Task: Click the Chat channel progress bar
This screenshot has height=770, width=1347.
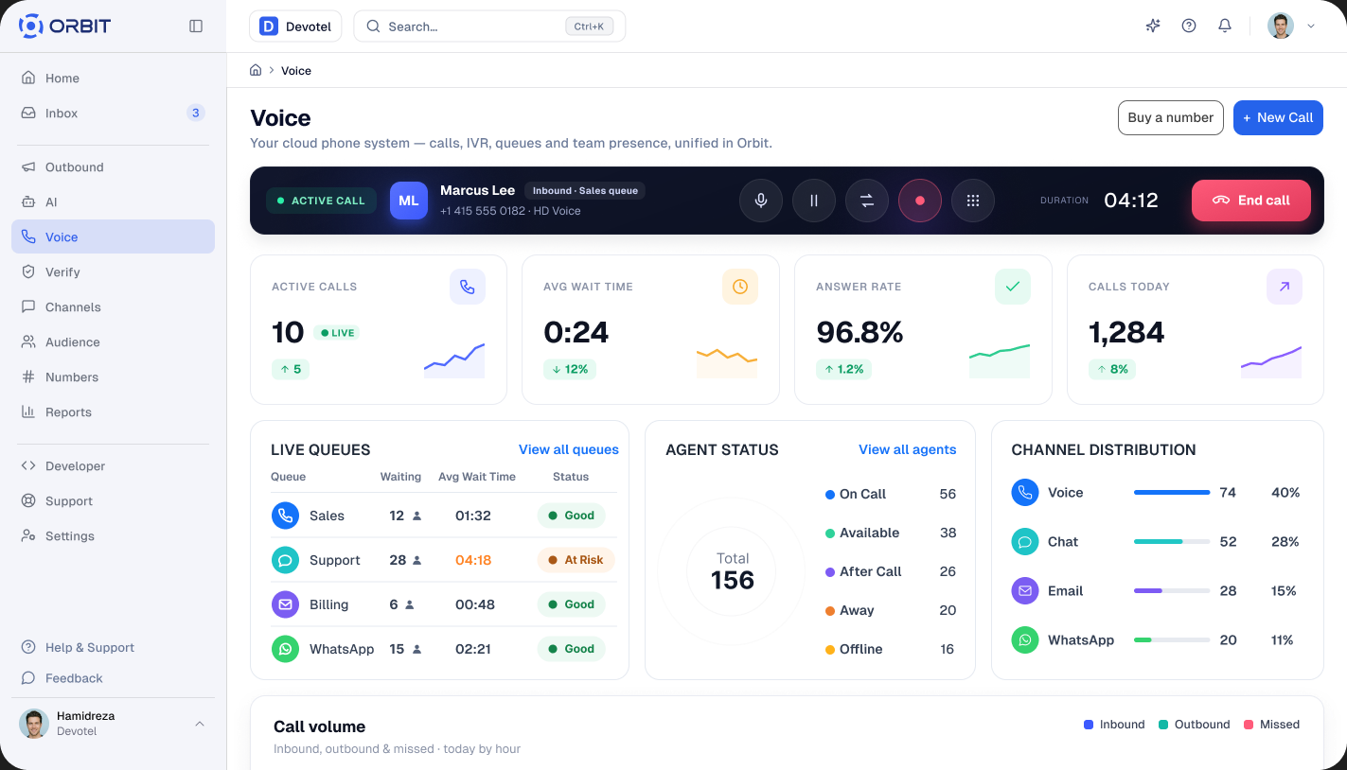Action: [1172, 542]
